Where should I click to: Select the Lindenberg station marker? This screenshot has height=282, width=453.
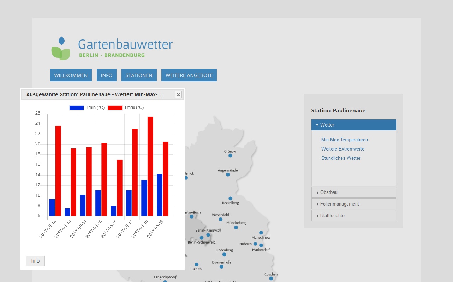pos(224,254)
